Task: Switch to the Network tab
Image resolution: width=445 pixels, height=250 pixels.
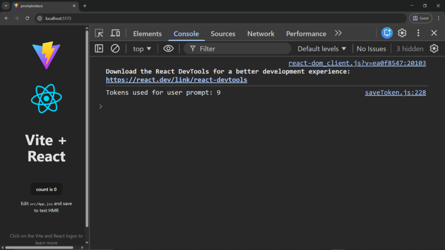Action: [x=261, y=34]
